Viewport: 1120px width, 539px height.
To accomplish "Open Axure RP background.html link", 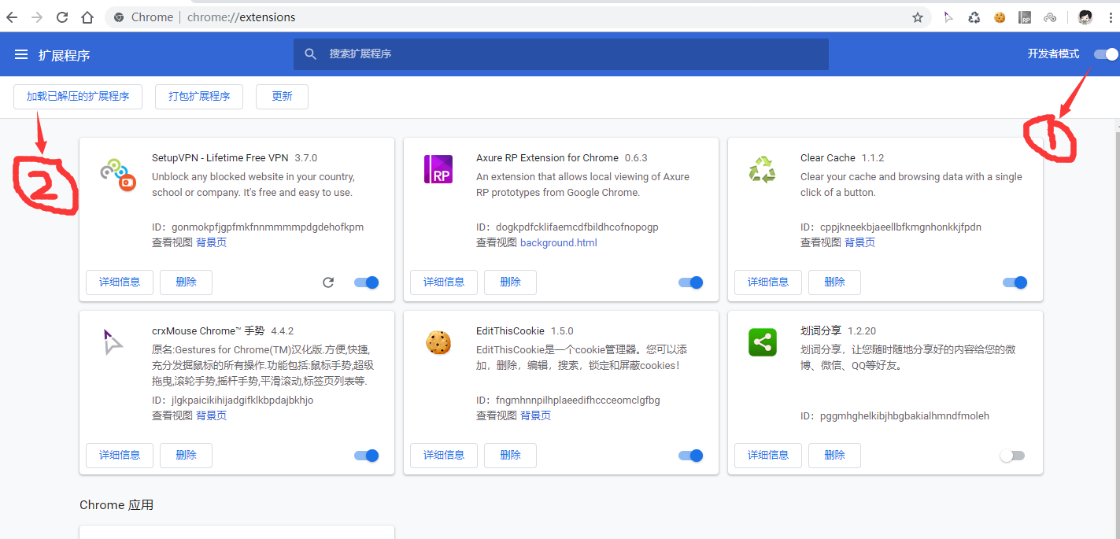I will pos(559,242).
